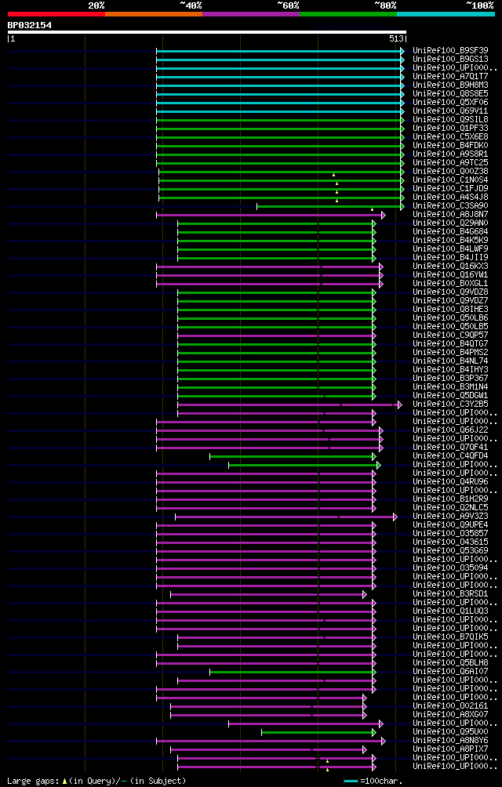Select the UniRef100_A4S4J8 label
This screenshot has height=787, width=502.
click(450, 198)
